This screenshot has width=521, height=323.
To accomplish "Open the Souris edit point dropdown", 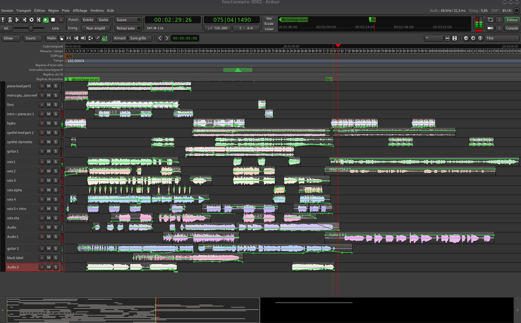I will [x=33, y=38].
